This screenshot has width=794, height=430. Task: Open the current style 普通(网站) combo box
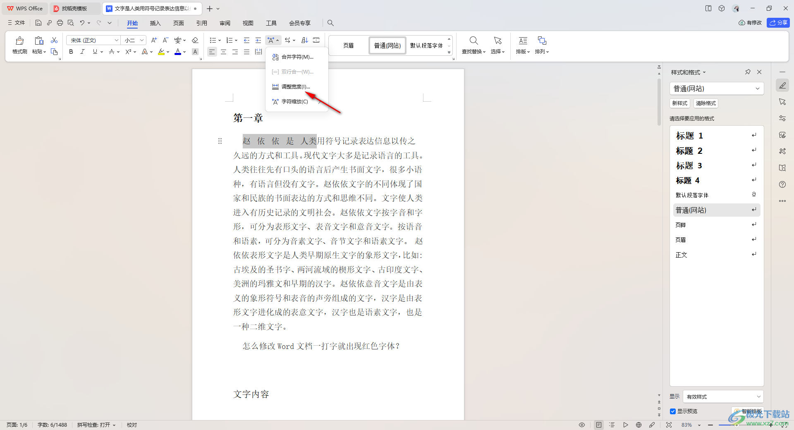click(717, 88)
